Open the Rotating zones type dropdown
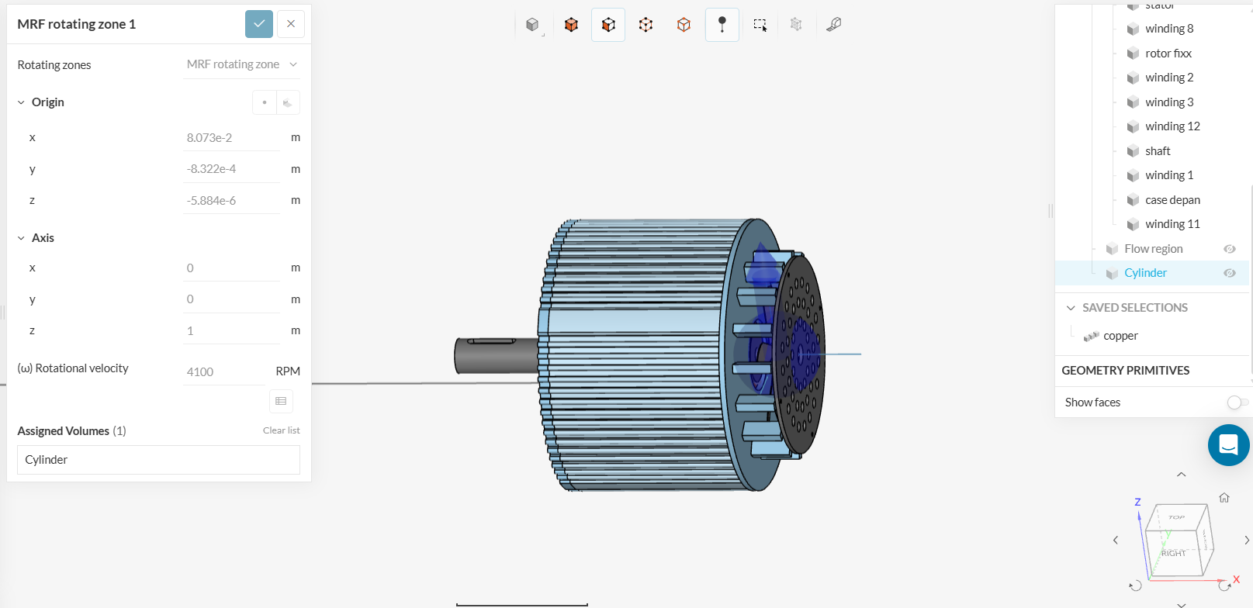Viewport: 1253px width, 608px height. (x=242, y=64)
